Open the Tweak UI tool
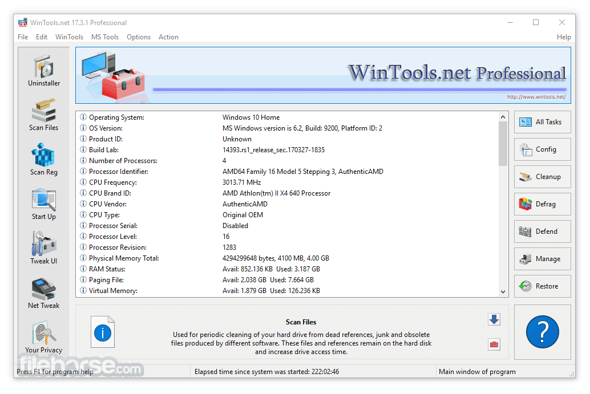 43,249
